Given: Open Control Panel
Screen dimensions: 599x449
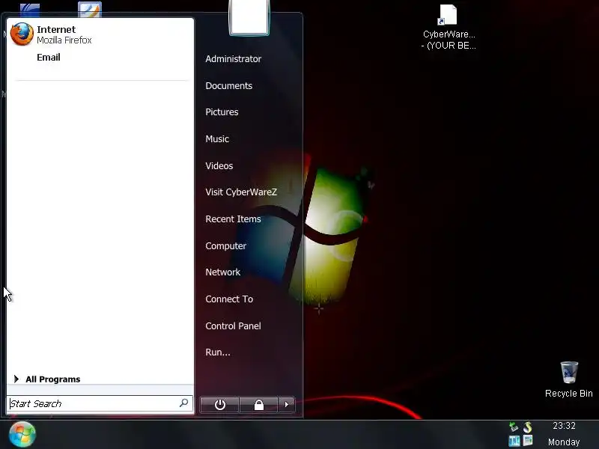Looking at the screenshot, I should [x=233, y=326].
